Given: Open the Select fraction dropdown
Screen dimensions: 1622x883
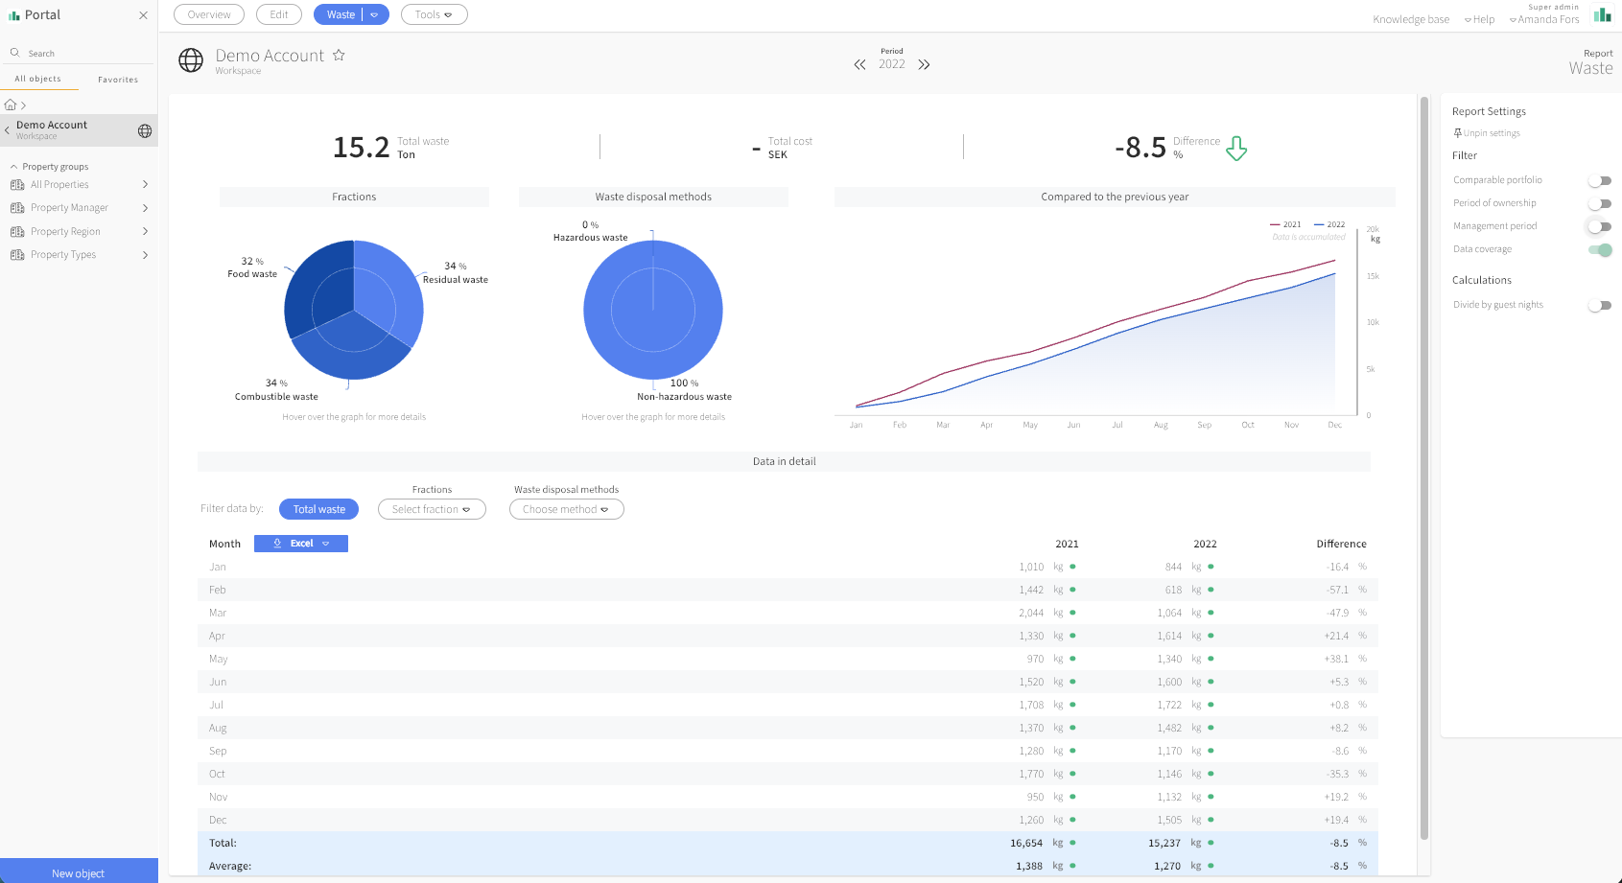Looking at the screenshot, I should click(x=432, y=509).
